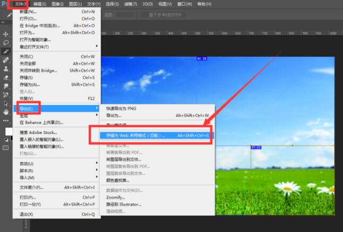Open the 帮助(H) menu

pyautogui.click(x=204, y=4)
